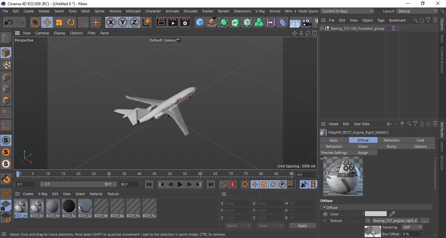The height and width of the screenshot is (238, 446).
Task: Render to Picture Viewer
Action: tap(173, 23)
